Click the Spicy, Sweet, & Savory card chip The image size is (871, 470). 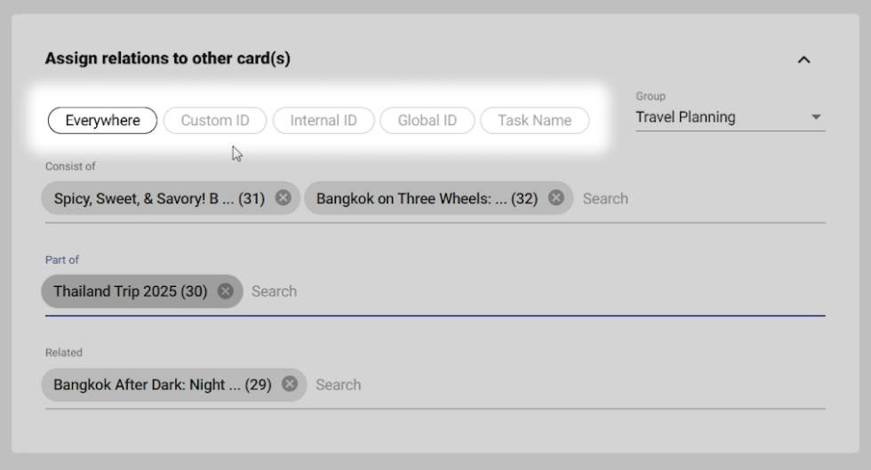tap(159, 199)
